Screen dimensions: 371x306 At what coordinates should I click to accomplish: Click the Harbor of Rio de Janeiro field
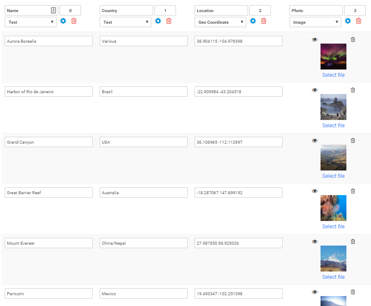coord(48,91)
